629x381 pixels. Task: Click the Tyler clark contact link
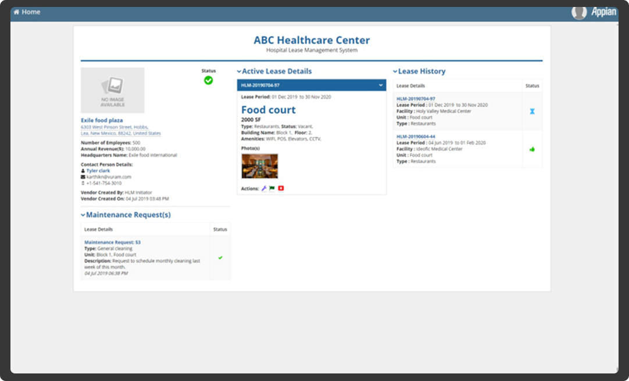(x=98, y=171)
